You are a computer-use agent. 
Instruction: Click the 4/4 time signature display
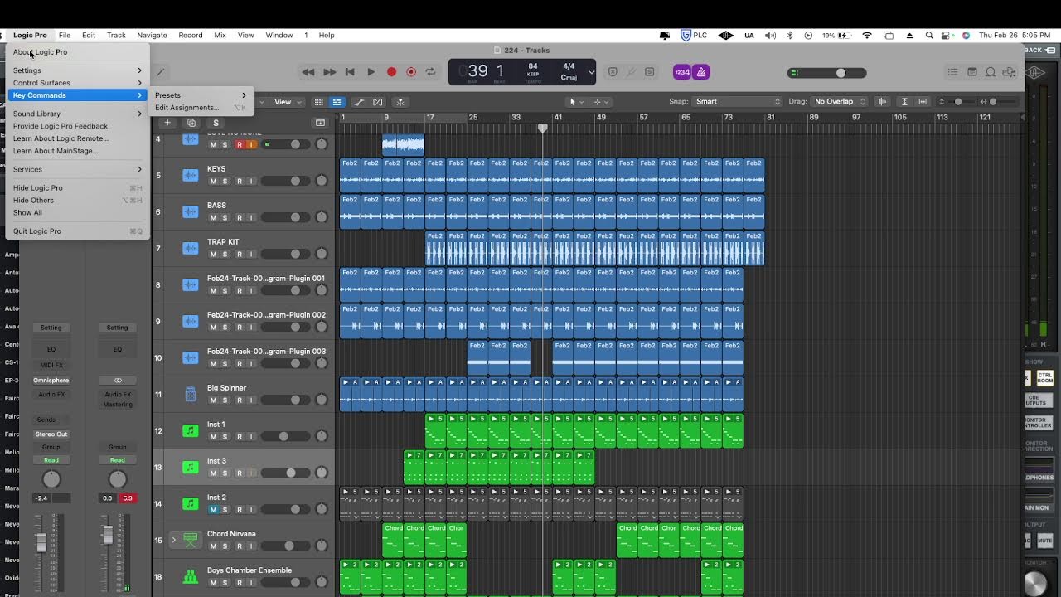point(569,66)
